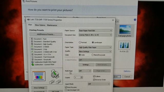164x92 pixels.
Task: Open the Quiet Mode dropdown
Action: pos(99,84)
